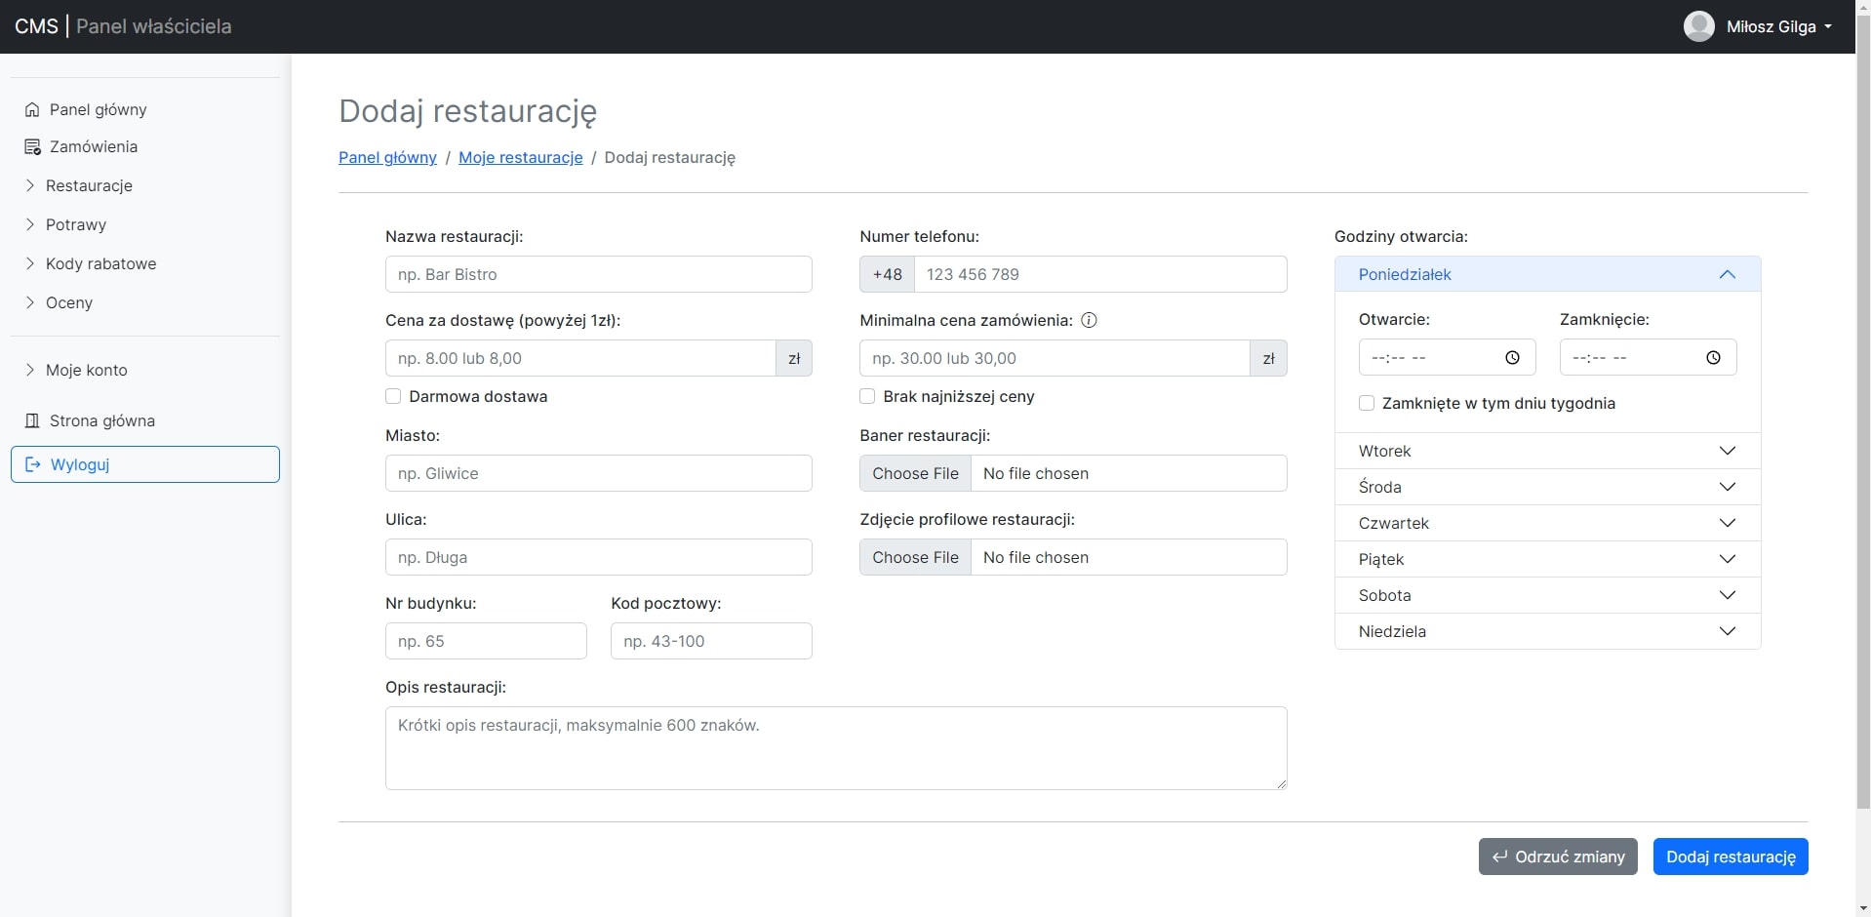Click the clock icon in the Zamknięcie time field
1871x917 pixels.
[1713, 358]
